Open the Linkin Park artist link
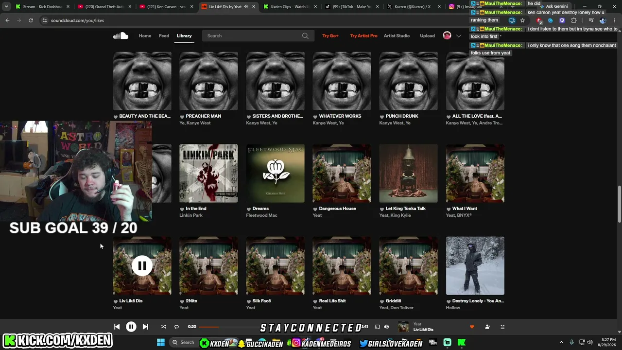622x350 pixels. (191, 215)
